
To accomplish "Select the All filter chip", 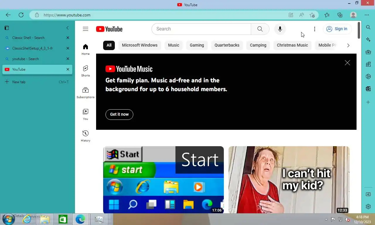I will 109,45.
